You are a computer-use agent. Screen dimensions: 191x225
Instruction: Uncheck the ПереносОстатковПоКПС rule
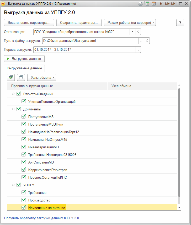click(x=24, y=177)
